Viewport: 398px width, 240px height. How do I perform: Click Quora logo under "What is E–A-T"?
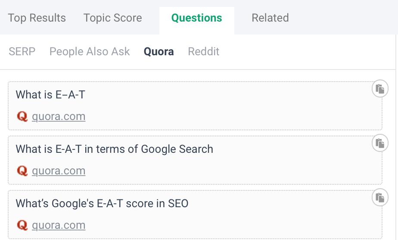pos(22,117)
